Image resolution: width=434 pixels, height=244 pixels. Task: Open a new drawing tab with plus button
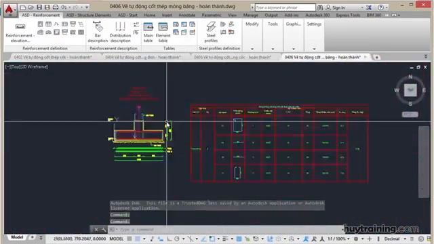click(376, 57)
